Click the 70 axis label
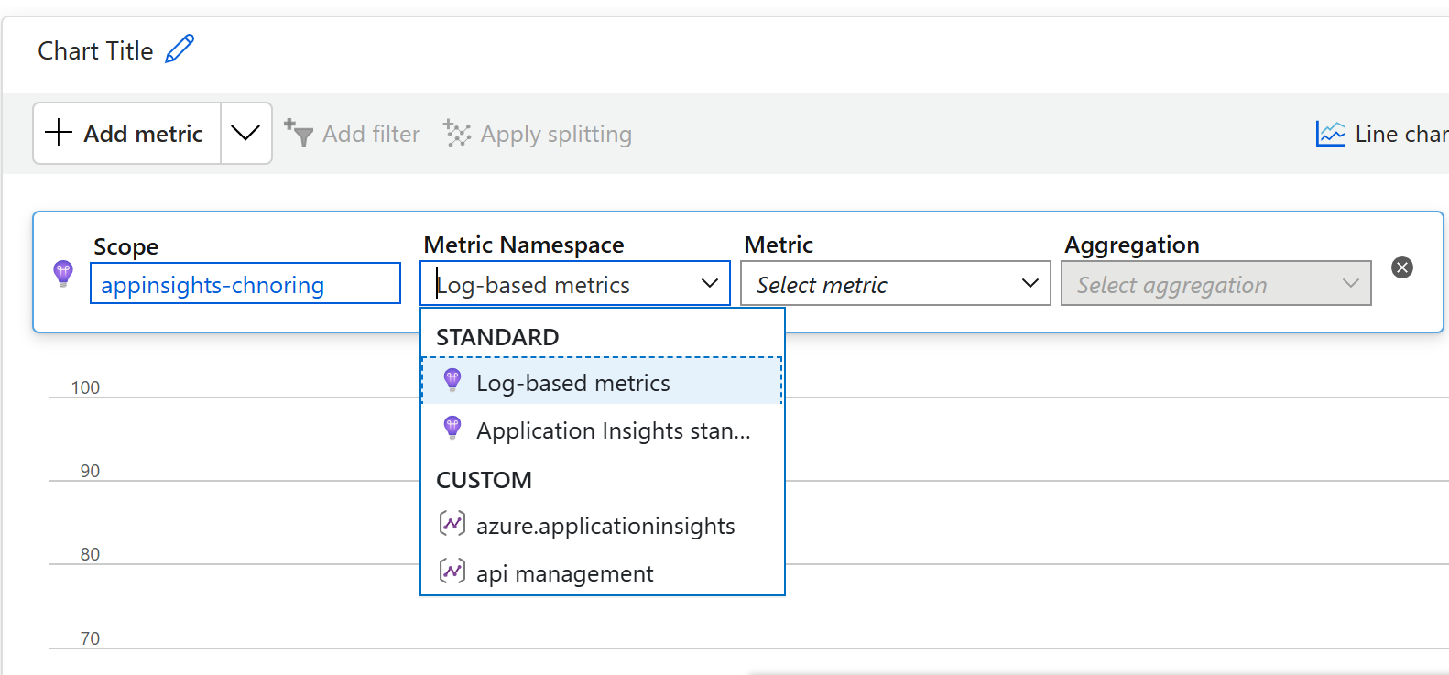This screenshot has height=675, width=1449. click(x=90, y=638)
